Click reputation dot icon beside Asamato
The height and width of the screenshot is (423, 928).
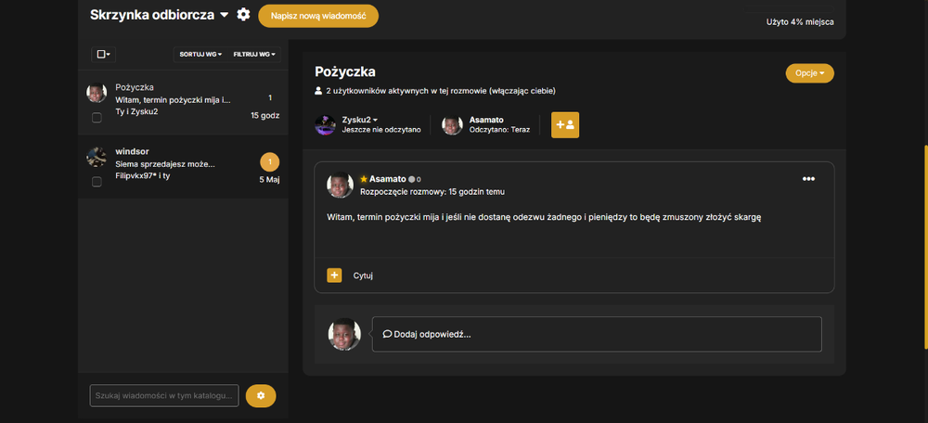point(412,179)
